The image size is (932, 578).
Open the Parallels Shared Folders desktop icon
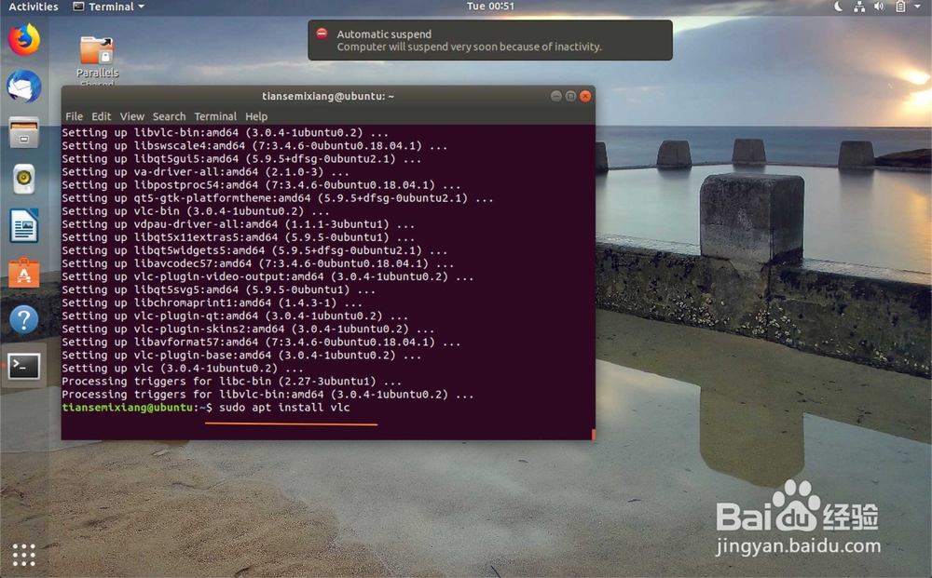(97, 60)
